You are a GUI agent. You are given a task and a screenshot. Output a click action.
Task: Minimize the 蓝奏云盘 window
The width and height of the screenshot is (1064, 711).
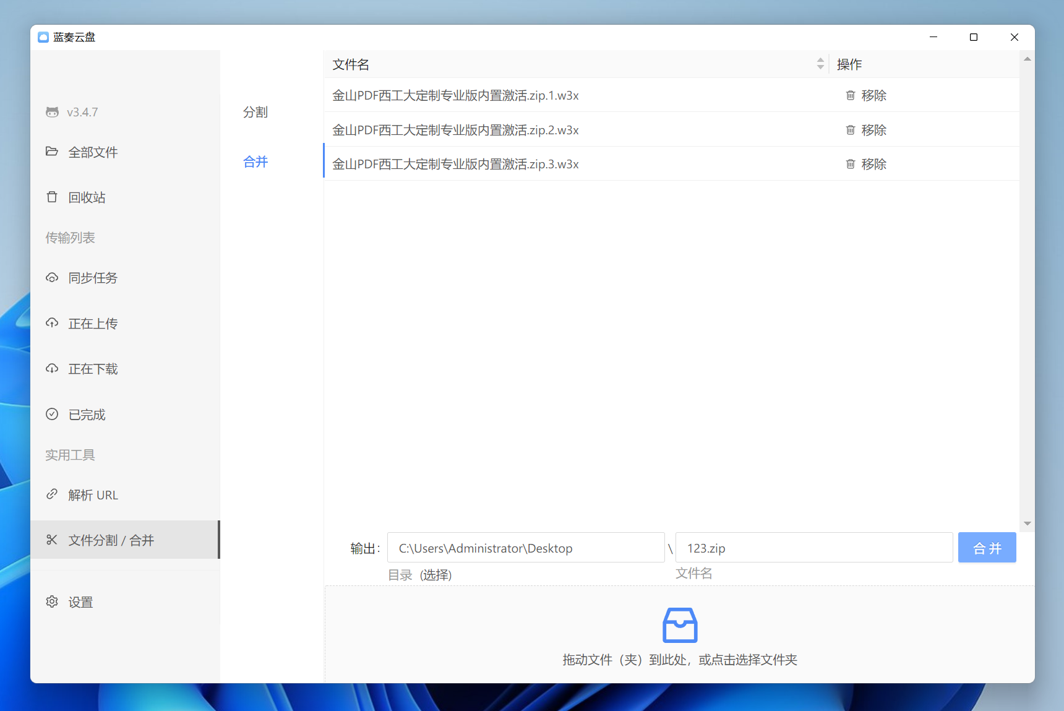click(x=933, y=37)
